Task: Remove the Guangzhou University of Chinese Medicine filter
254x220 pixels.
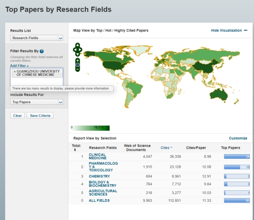Action: coord(15,71)
